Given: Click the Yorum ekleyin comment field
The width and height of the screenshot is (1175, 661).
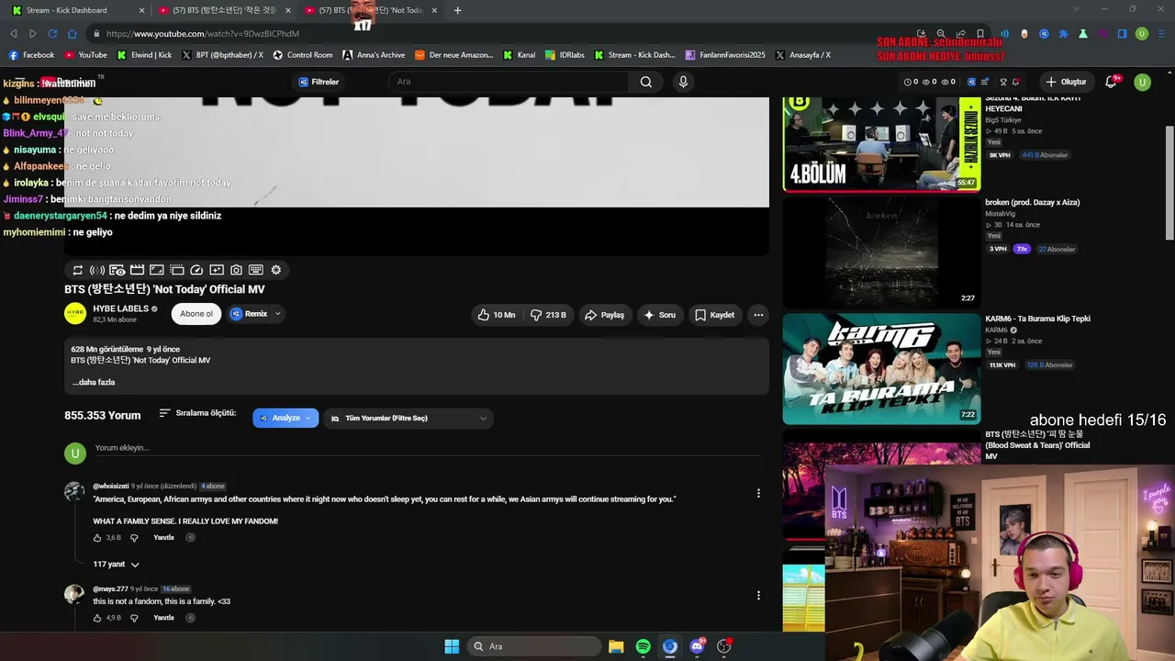Looking at the screenshot, I should coord(428,448).
